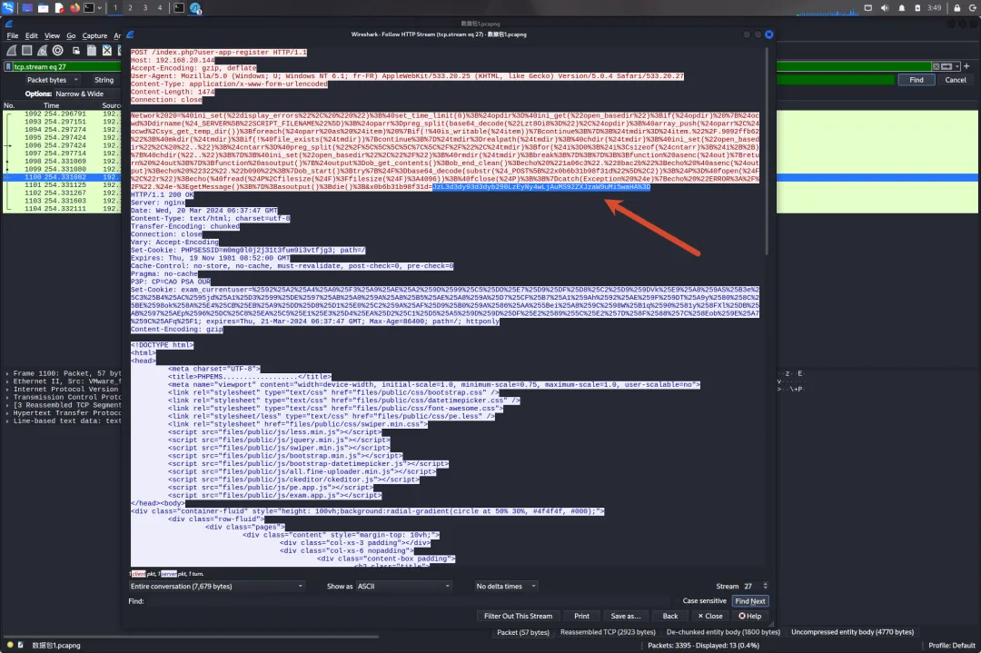Screen dimensions: 981x653
Task: Click Filter Out This Stream
Action: coord(518,616)
